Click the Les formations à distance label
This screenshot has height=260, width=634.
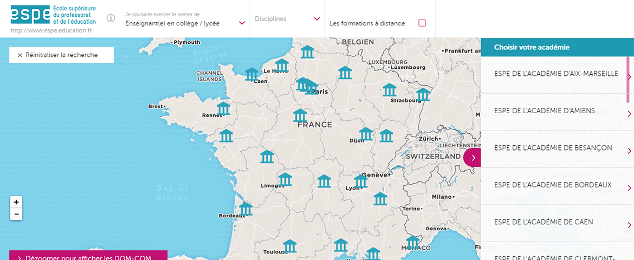click(x=367, y=23)
